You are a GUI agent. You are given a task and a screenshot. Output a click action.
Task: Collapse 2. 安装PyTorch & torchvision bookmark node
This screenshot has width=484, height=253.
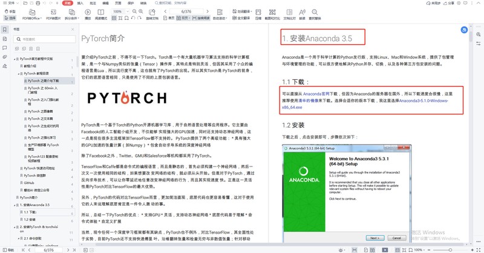tap(15, 227)
